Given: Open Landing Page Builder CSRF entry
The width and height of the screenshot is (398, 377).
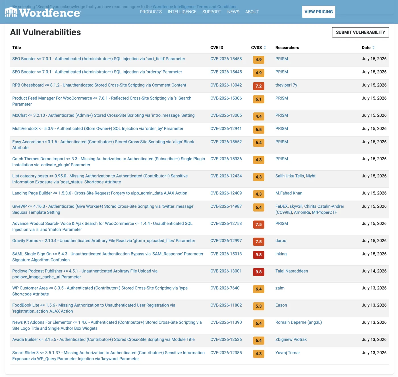Looking at the screenshot, I should coord(100,193).
